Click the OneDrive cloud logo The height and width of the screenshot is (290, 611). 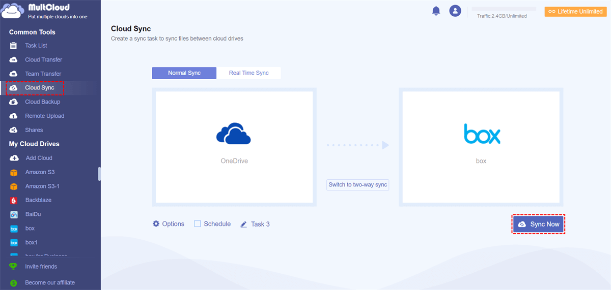pyautogui.click(x=234, y=133)
